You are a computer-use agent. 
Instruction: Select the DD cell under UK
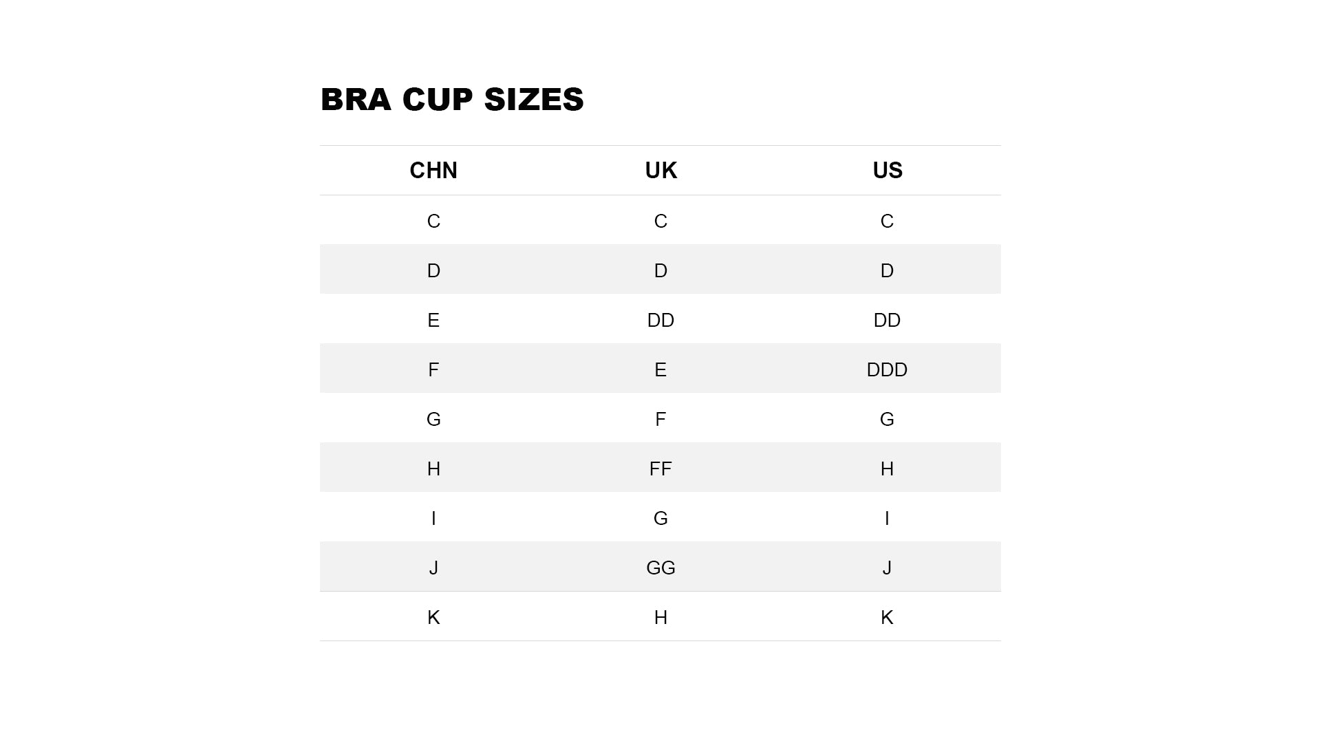tap(660, 320)
